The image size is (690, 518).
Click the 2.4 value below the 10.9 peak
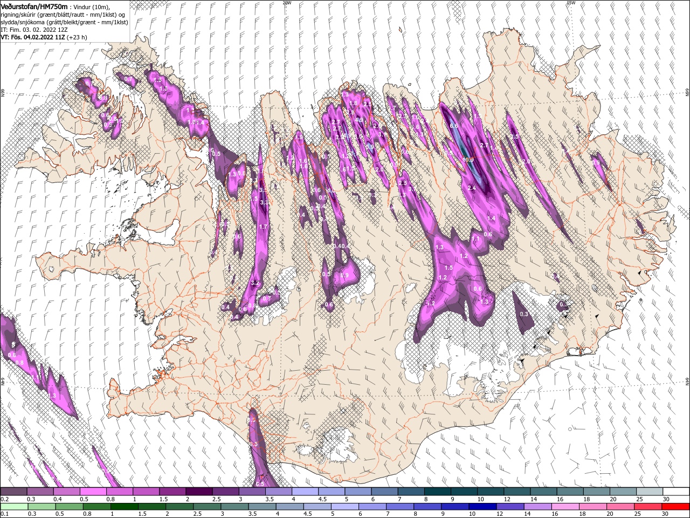(472, 188)
